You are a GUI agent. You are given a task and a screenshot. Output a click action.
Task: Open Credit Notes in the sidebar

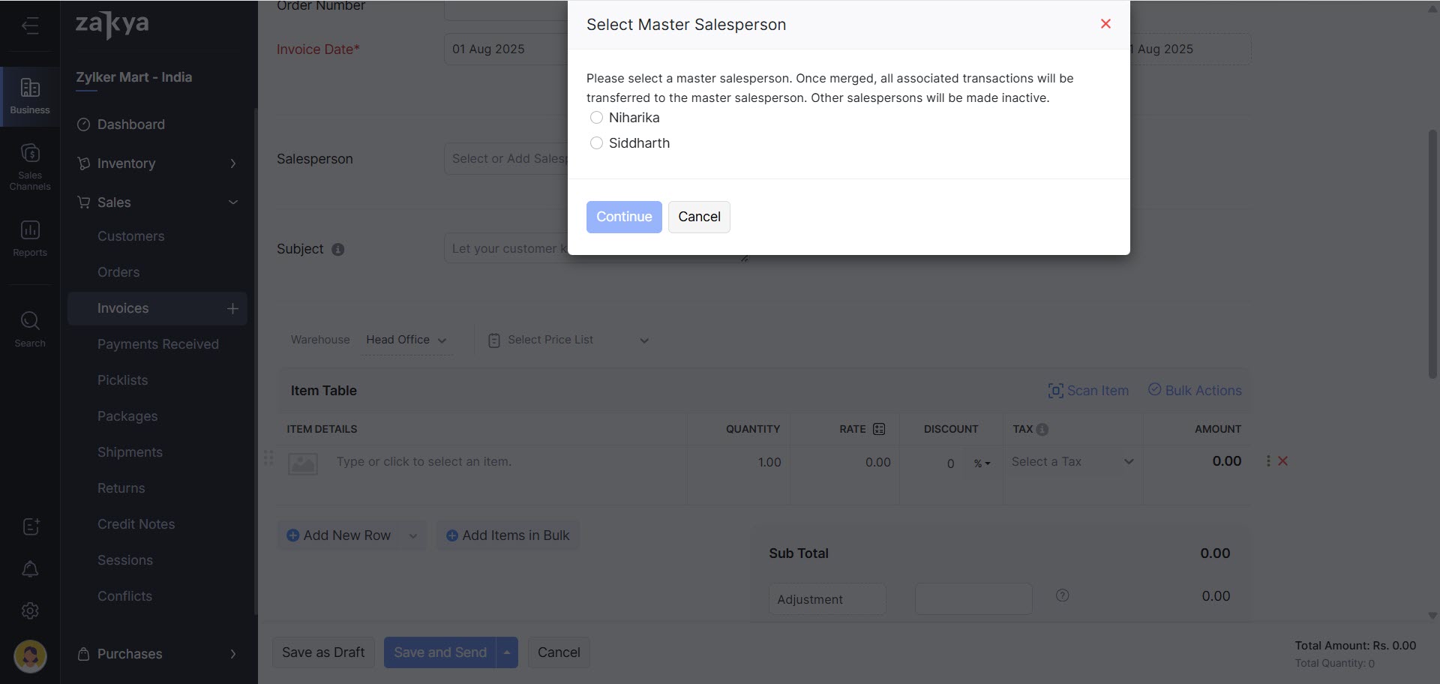136,524
